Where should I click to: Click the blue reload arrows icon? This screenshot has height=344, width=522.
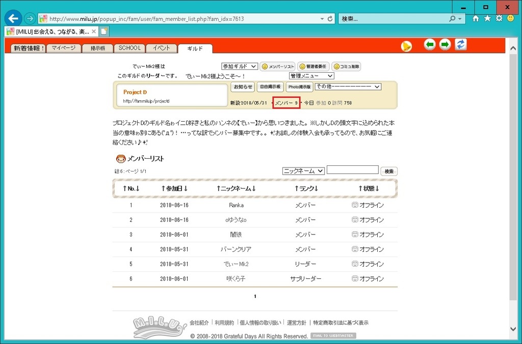tap(461, 45)
